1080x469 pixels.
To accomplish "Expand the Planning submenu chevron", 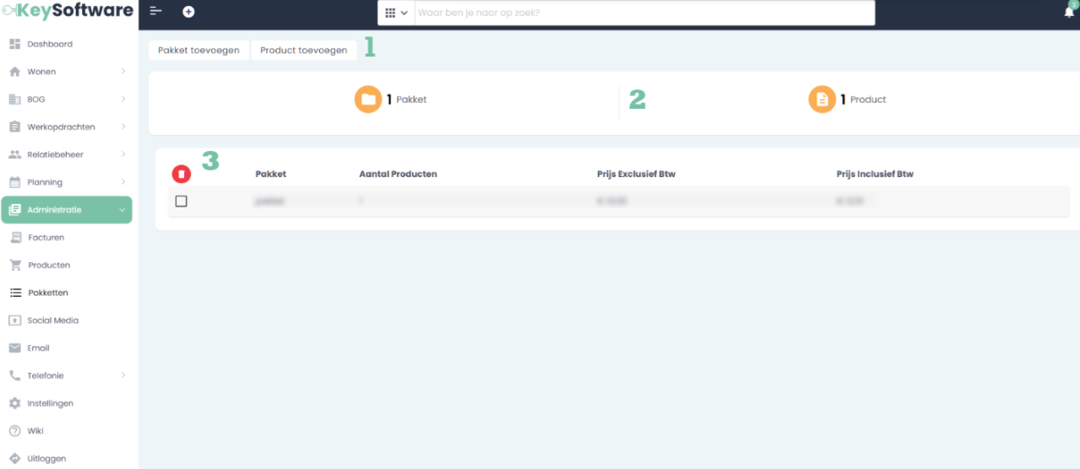I will 123,182.
